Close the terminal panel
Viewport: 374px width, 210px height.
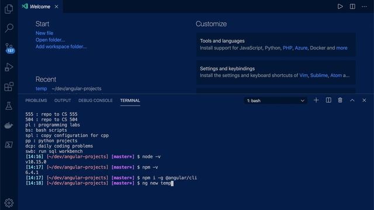click(x=364, y=100)
